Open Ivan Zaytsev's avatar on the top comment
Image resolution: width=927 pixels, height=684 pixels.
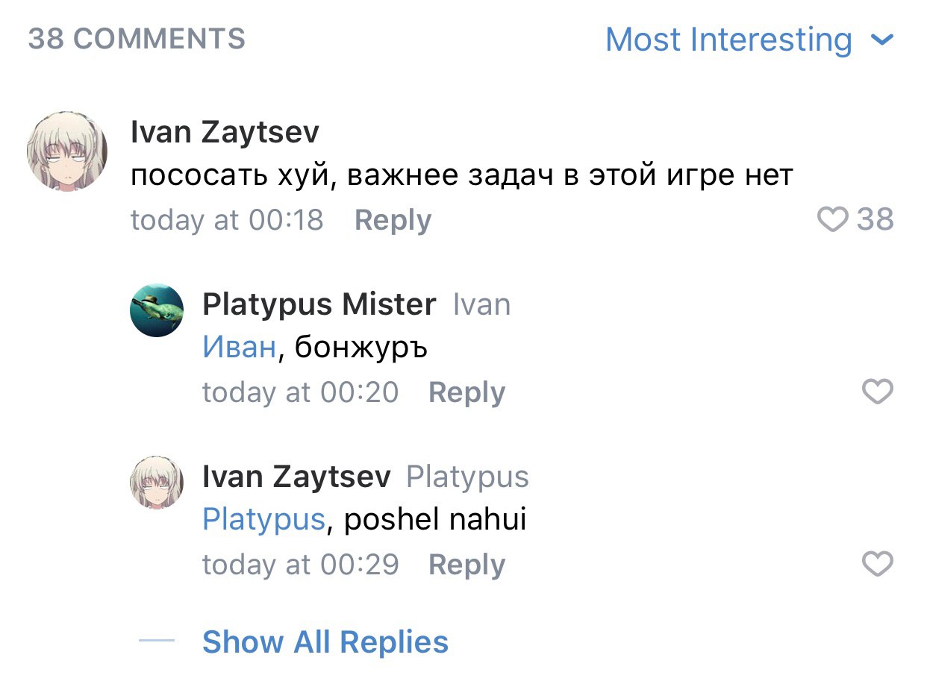[67, 152]
